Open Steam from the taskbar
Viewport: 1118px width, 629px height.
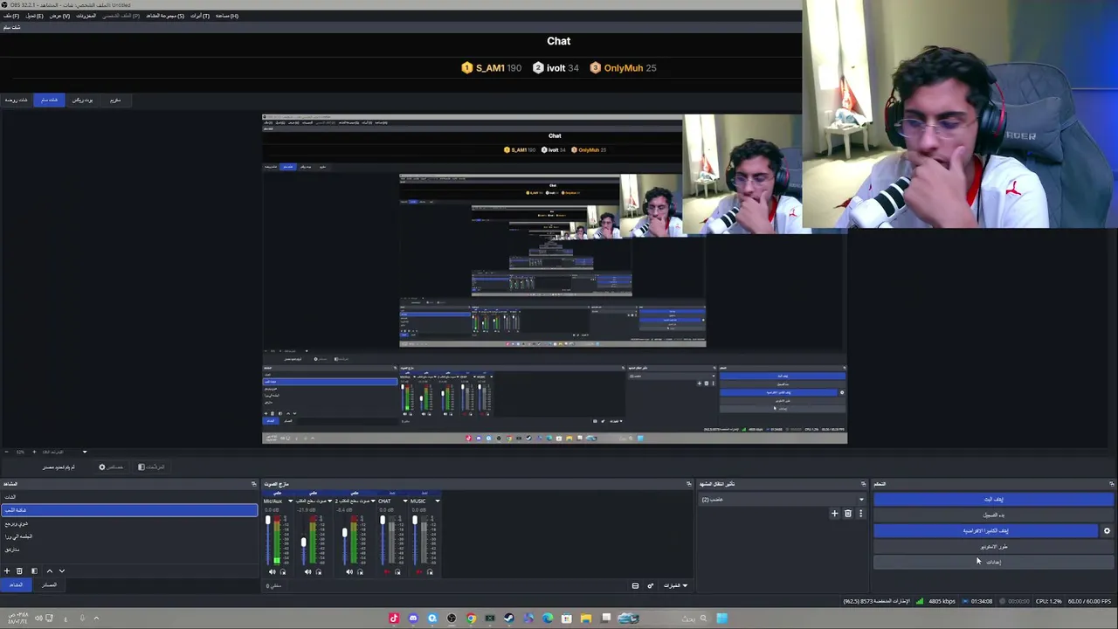pos(509,619)
